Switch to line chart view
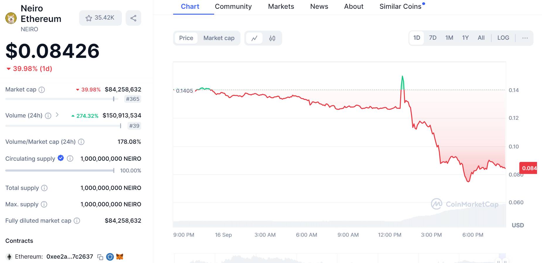 254,38
